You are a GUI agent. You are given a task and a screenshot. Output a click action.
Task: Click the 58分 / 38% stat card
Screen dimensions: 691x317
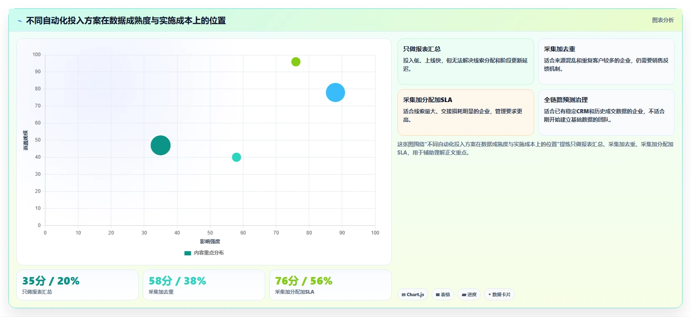pos(204,285)
